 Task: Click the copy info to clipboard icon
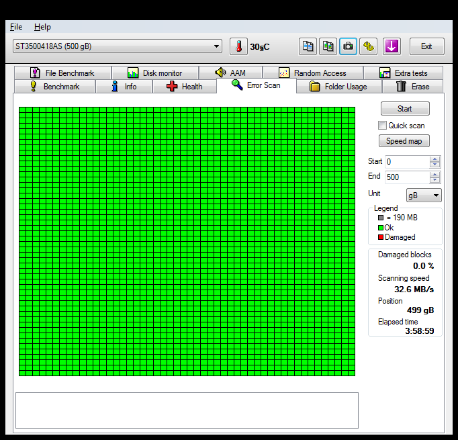pyautogui.click(x=308, y=46)
